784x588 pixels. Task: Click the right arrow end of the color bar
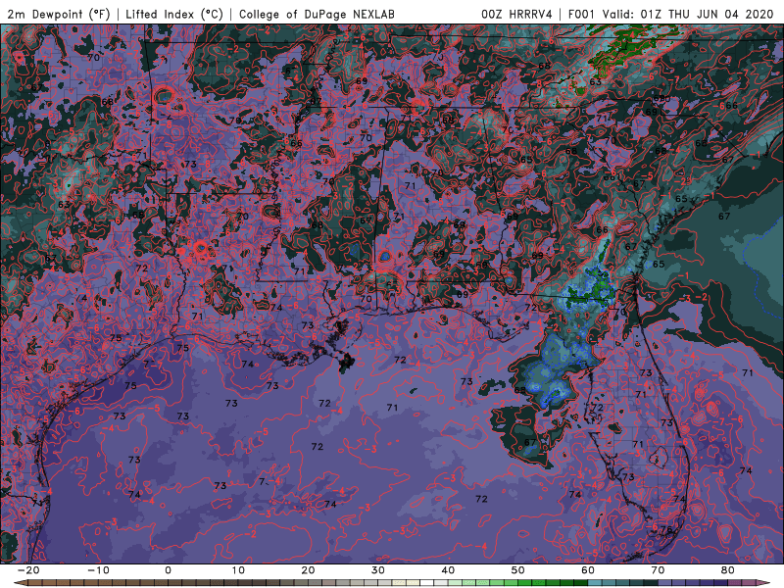coord(764,583)
